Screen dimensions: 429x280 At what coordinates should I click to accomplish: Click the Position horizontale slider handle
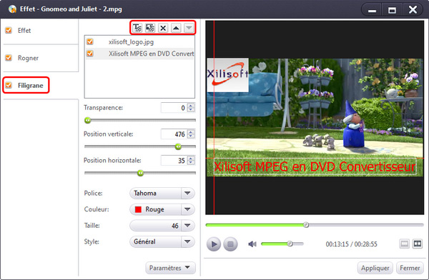pyautogui.click(x=140, y=173)
